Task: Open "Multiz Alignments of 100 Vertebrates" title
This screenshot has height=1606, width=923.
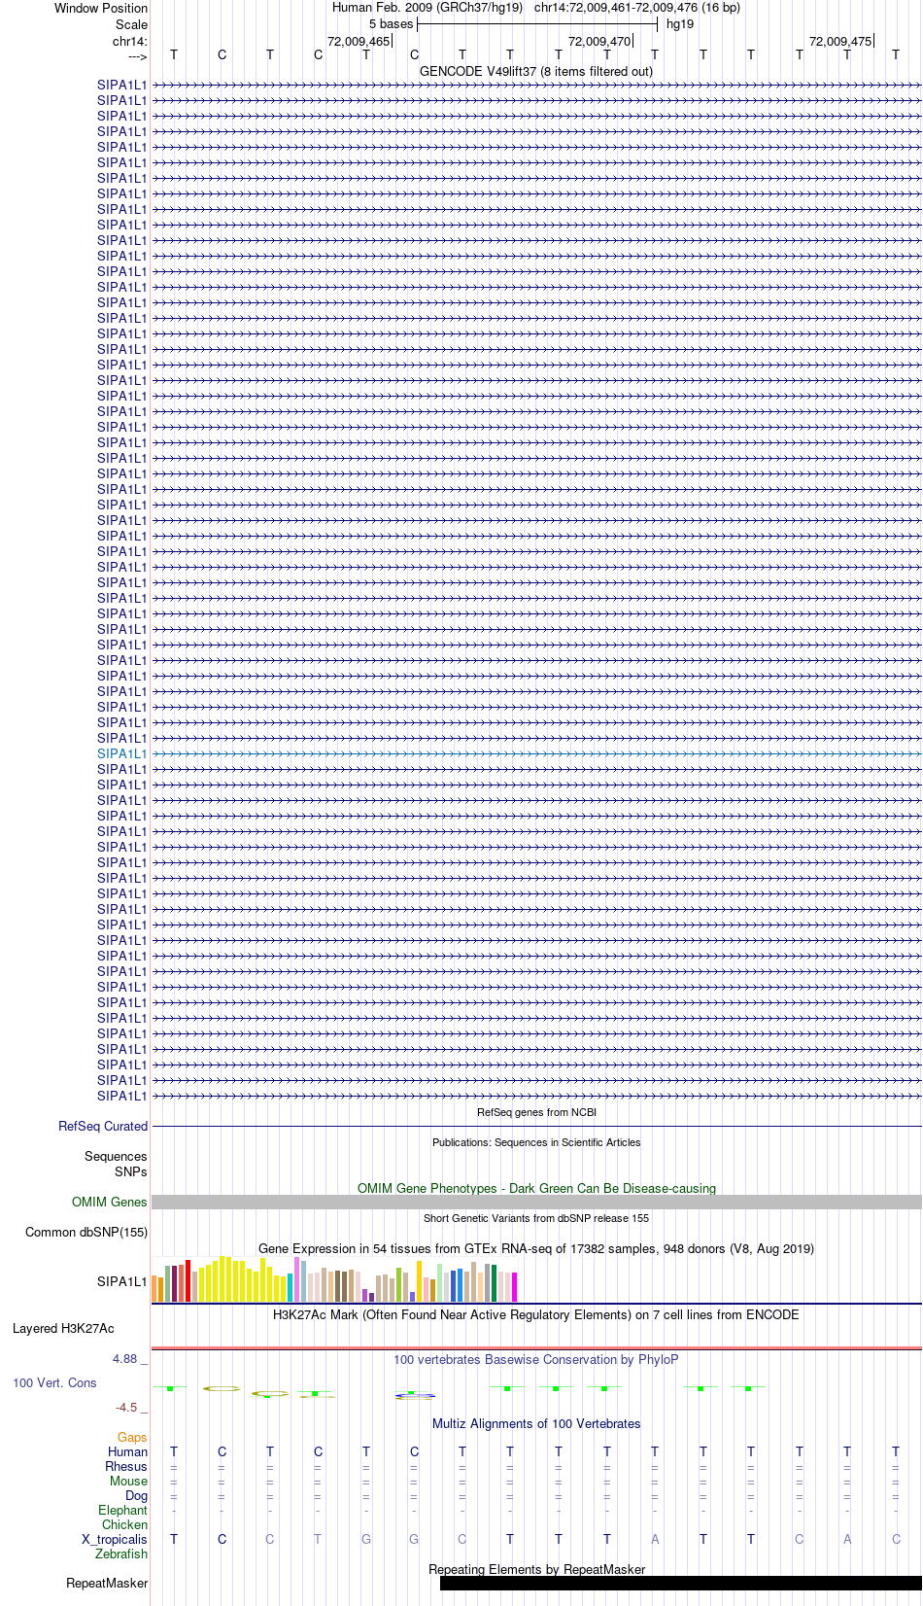Action: click(536, 1423)
